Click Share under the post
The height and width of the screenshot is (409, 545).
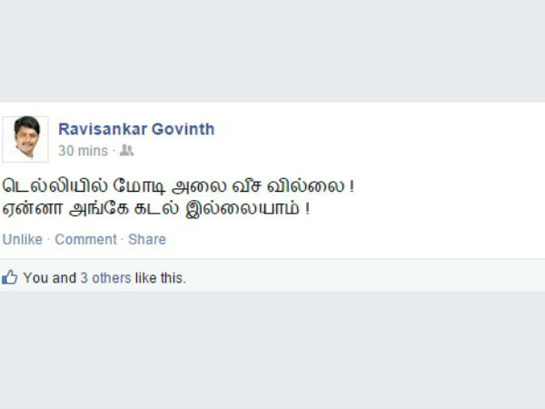147,239
